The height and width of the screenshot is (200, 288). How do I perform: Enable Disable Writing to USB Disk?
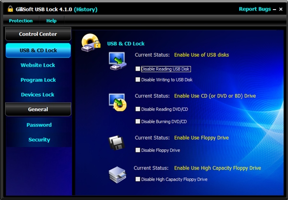pos(138,79)
